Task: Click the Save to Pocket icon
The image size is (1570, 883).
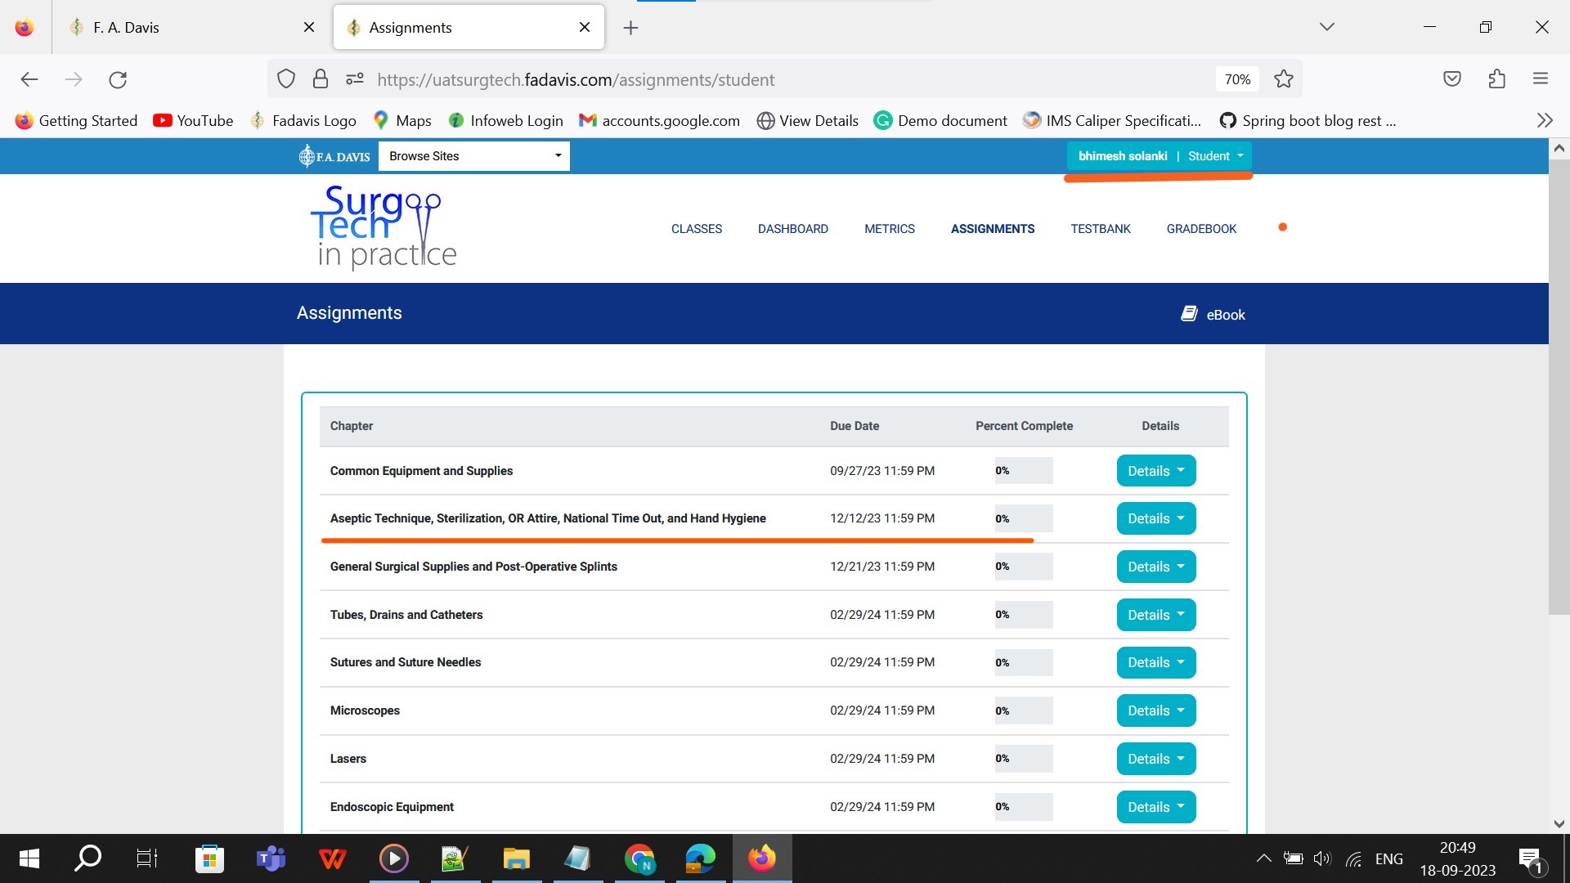Action: [1451, 79]
